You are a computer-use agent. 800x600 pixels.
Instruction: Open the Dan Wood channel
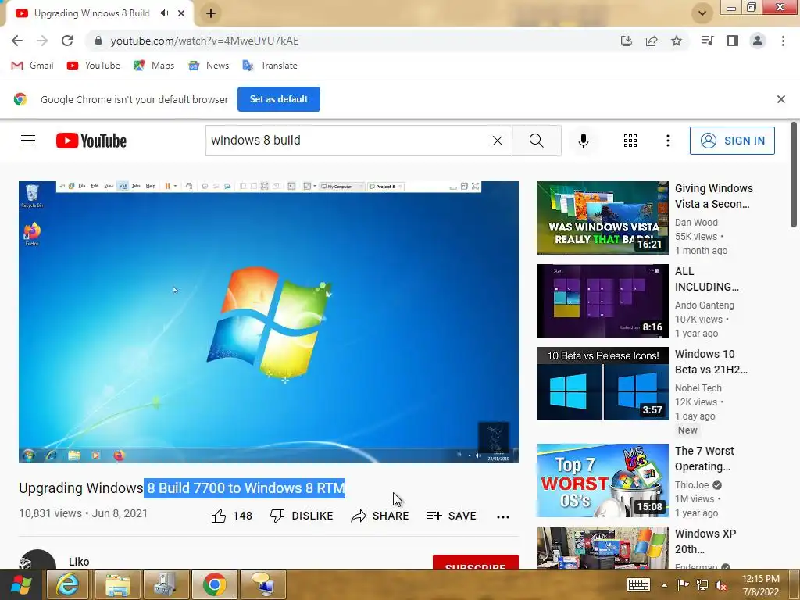coord(696,223)
